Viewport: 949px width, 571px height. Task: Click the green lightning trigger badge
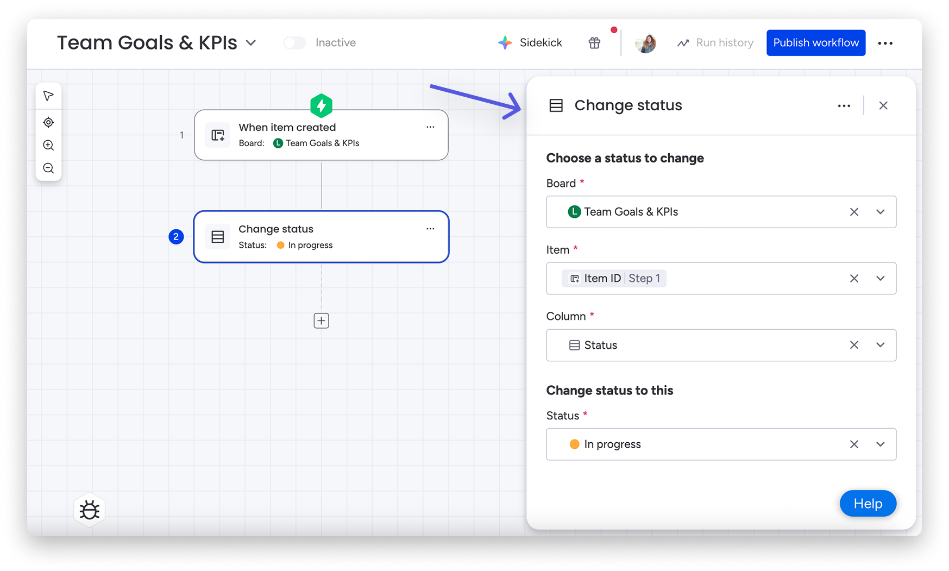click(321, 105)
